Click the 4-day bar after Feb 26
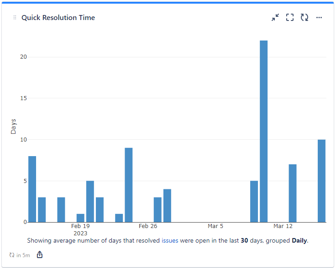The height and width of the screenshot is (269, 336). tap(167, 205)
